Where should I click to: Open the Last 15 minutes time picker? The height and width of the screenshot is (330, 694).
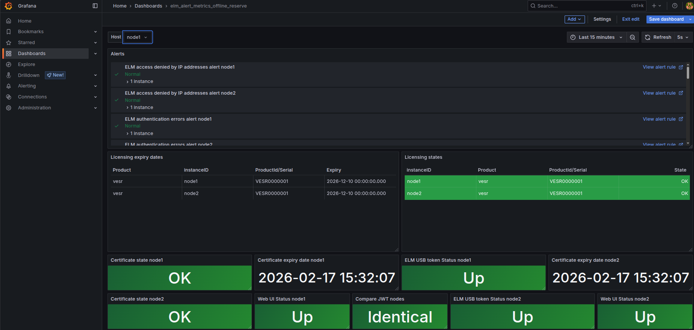point(596,37)
